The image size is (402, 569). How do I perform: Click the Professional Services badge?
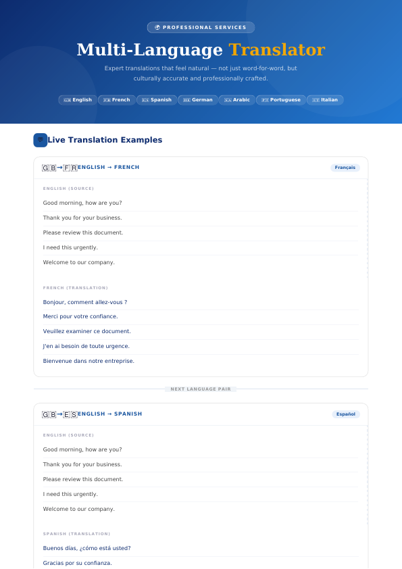[x=201, y=28]
